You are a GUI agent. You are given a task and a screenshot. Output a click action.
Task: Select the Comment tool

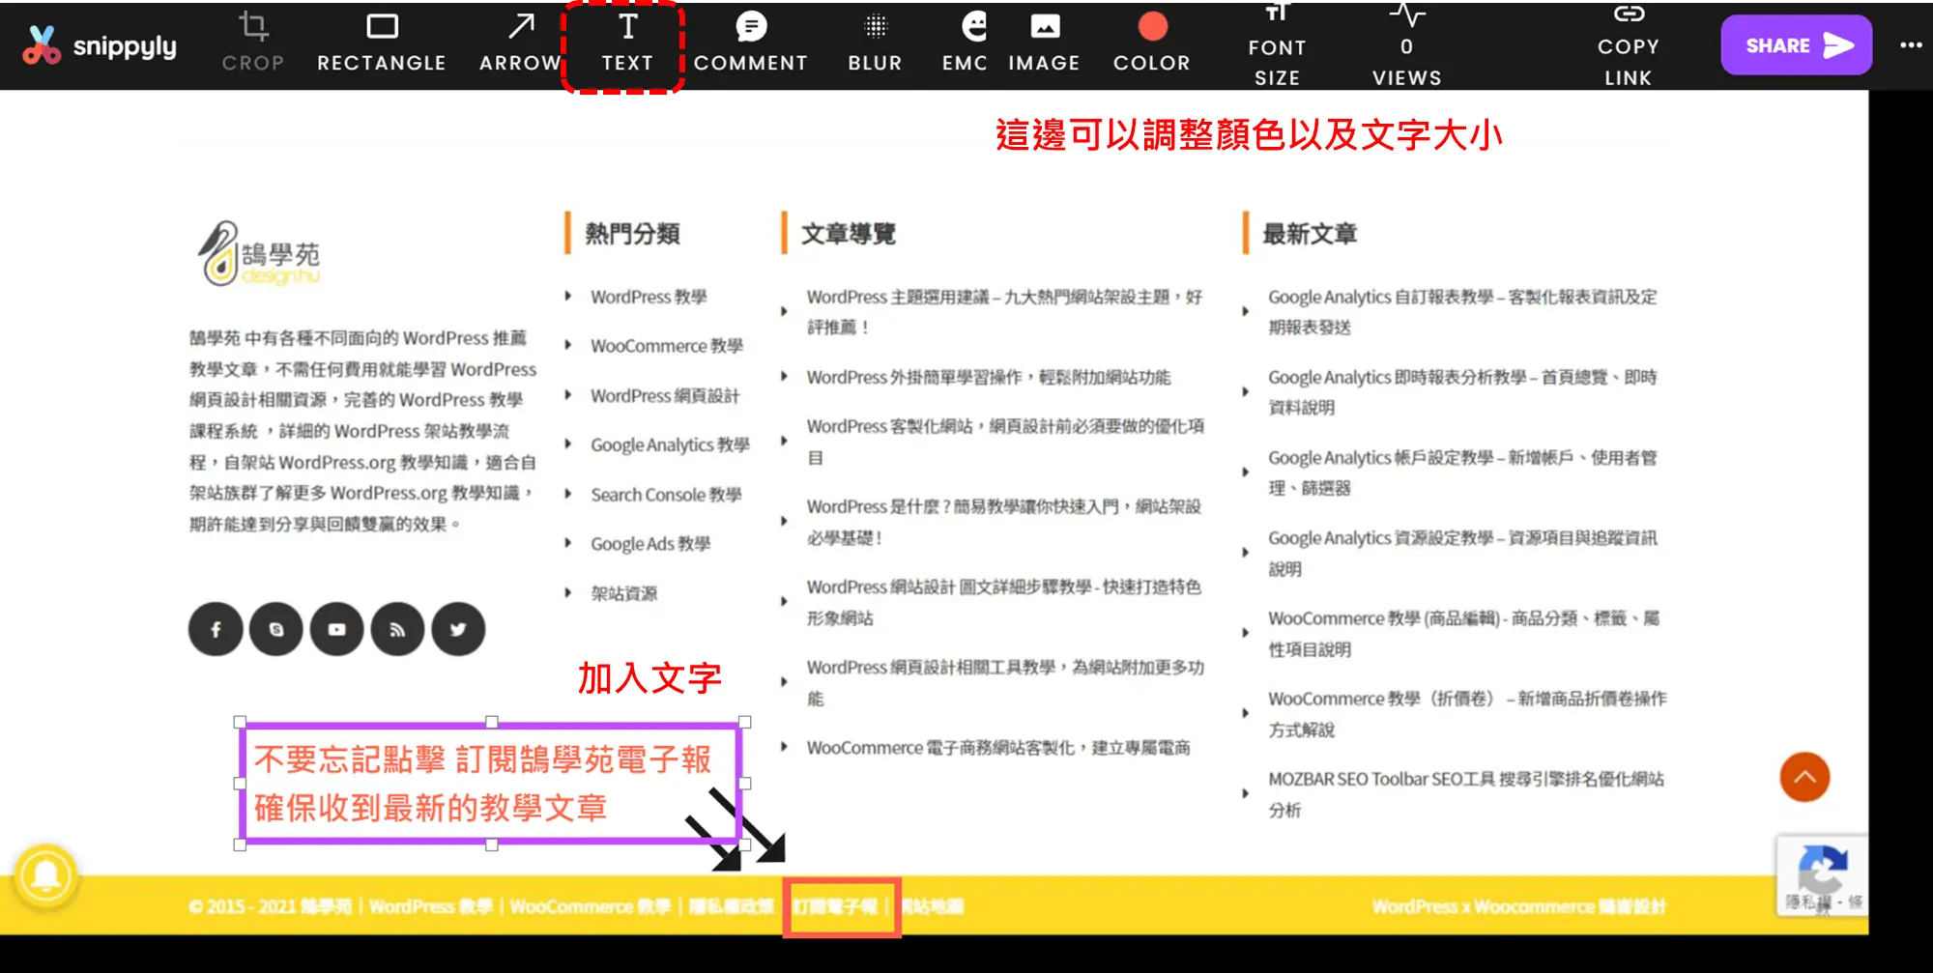click(751, 42)
